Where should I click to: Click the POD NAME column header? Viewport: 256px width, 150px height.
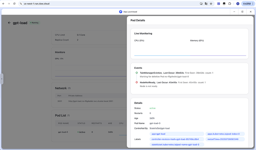click(x=63, y=123)
